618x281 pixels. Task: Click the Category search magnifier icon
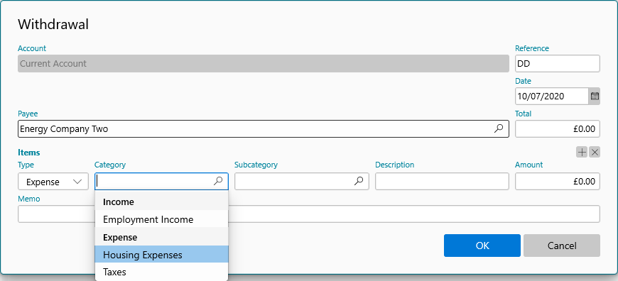pos(218,181)
